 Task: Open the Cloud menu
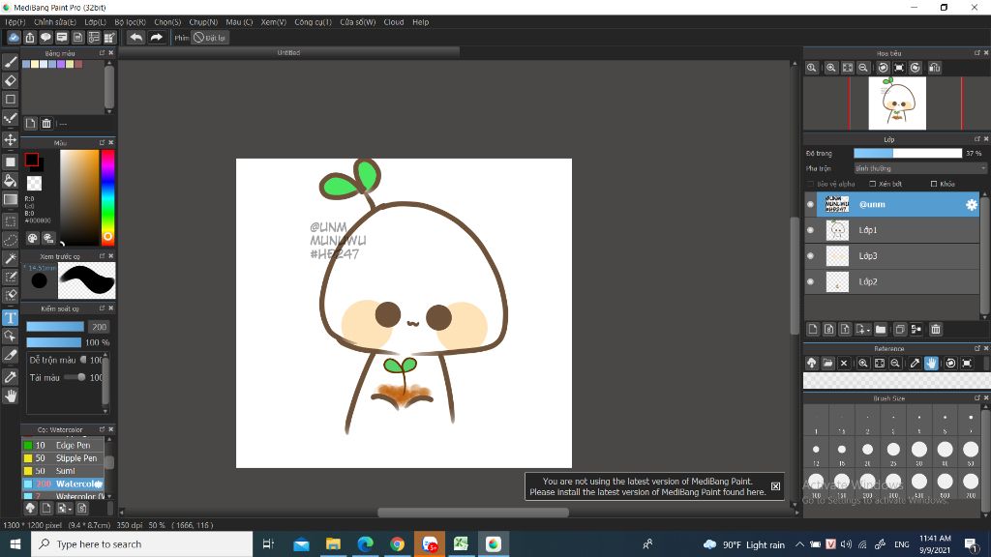pyautogui.click(x=394, y=22)
